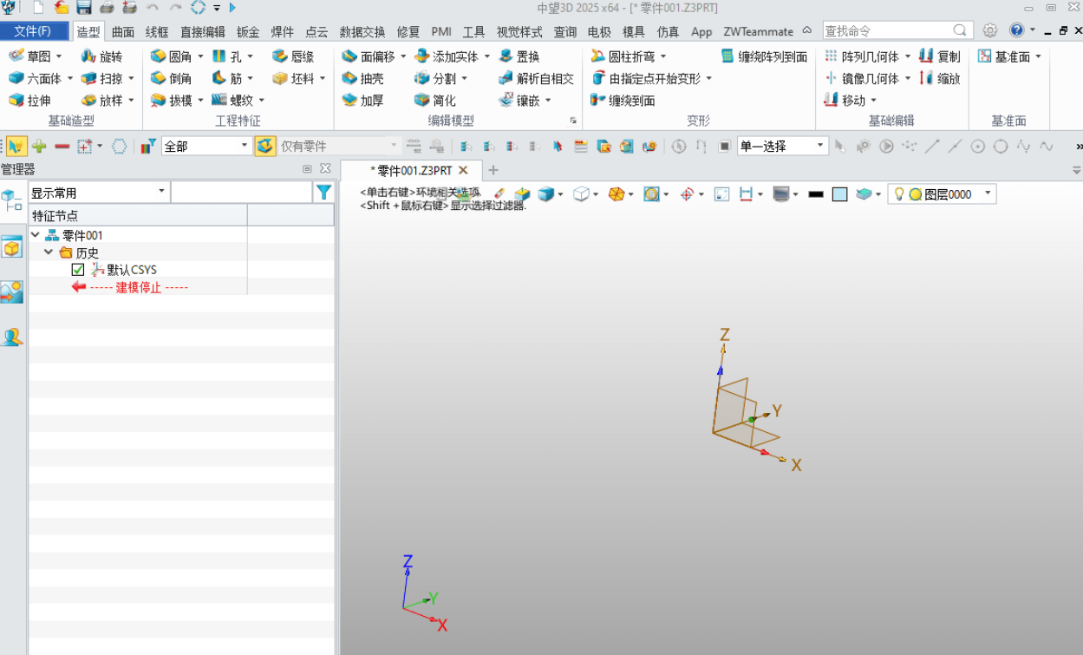This screenshot has height=655, width=1083.
Task: Click the funnel filter button in manager
Action: click(x=323, y=192)
